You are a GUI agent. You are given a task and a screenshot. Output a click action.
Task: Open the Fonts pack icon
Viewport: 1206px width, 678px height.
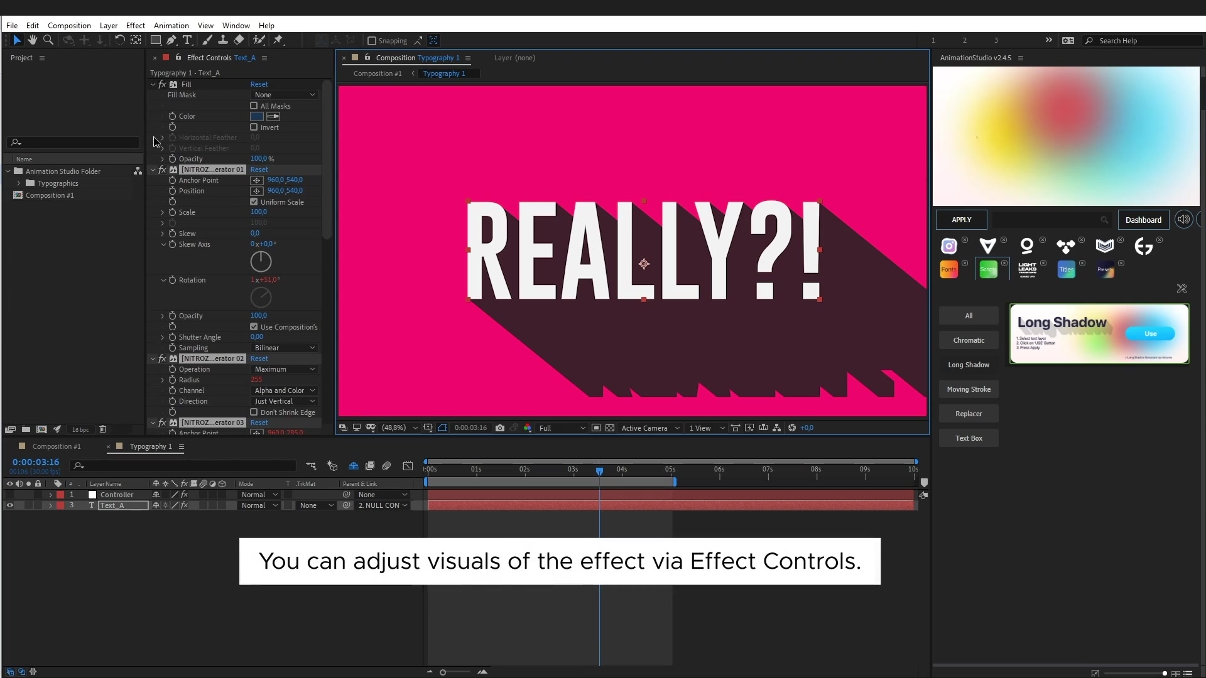tap(948, 270)
